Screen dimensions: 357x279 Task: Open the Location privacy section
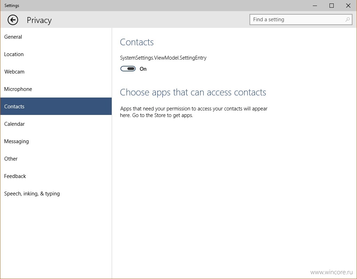click(56, 54)
